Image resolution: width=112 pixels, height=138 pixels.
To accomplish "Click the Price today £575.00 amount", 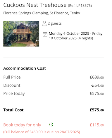I will pos(97,94).
